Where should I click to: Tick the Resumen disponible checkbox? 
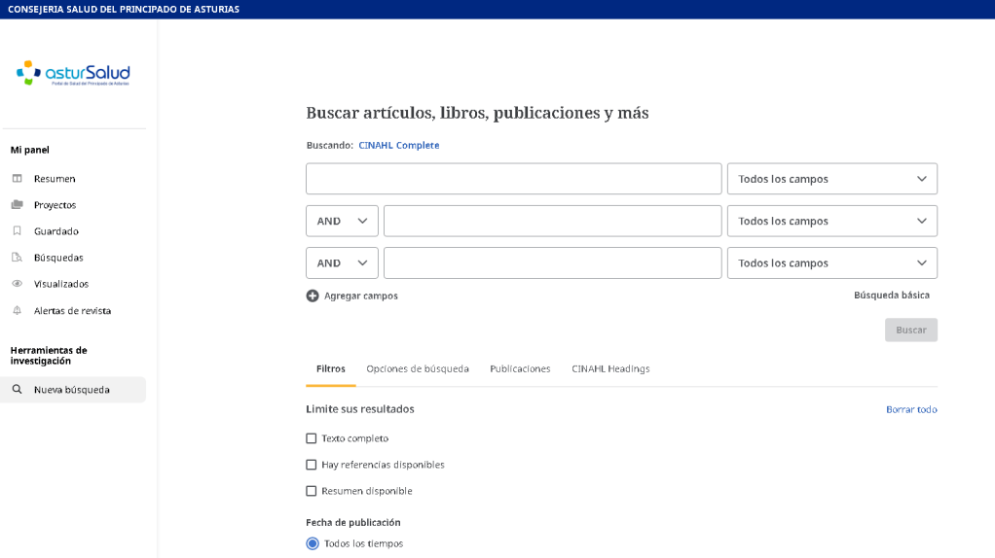pos(312,491)
